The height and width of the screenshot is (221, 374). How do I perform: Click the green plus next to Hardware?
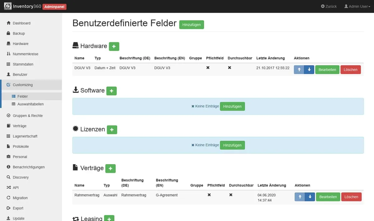tap(114, 46)
